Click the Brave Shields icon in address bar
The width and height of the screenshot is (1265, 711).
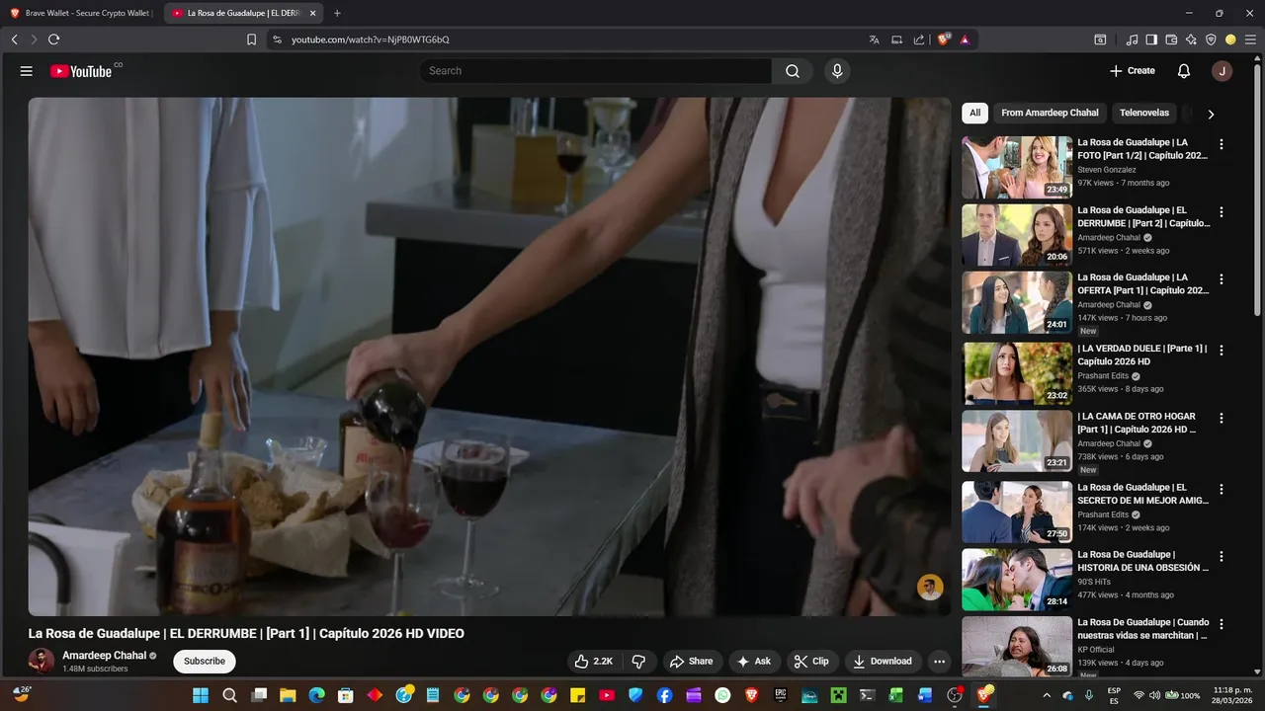(944, 39)
